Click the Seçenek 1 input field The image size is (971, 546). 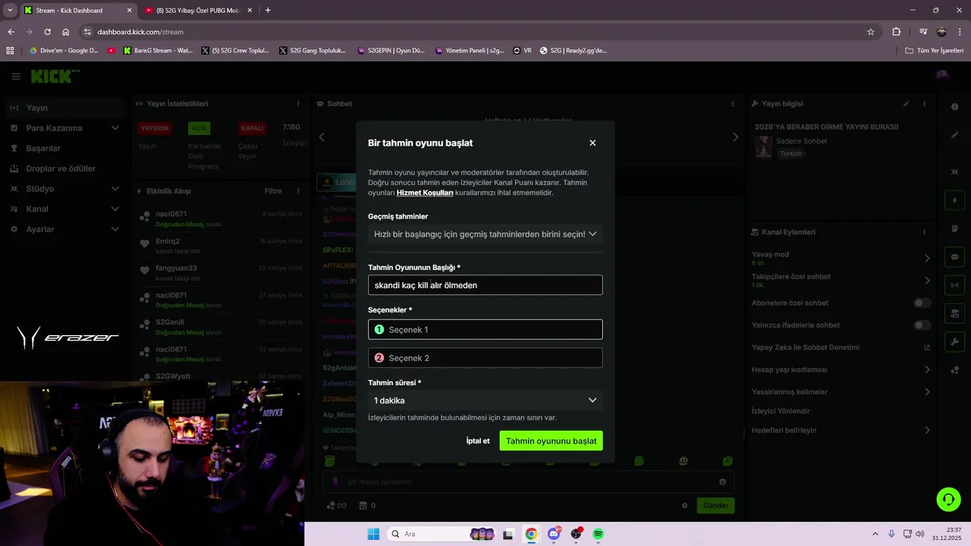(x=485, y=329)
